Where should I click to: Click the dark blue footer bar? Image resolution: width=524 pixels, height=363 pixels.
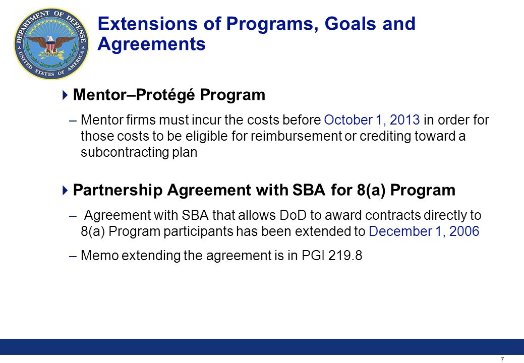(x=262, y=347)
